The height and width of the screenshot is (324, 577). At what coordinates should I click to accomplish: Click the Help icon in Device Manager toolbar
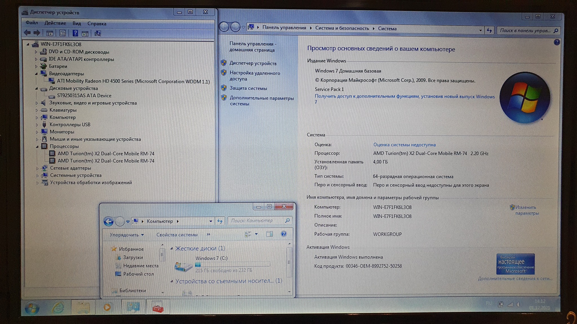pyautogui.click(x=75, y=33)
